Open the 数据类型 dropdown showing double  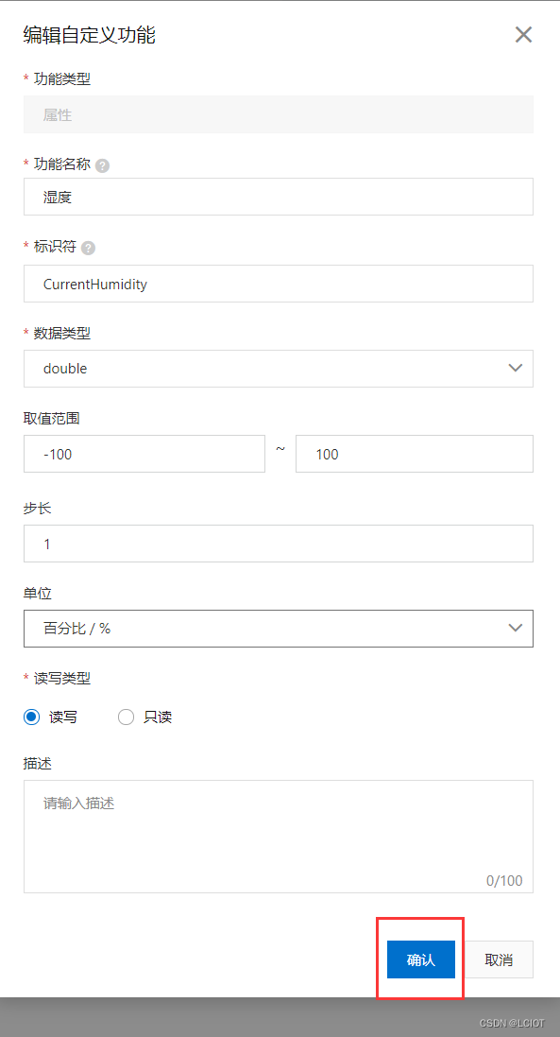click(x=278, y=369)
